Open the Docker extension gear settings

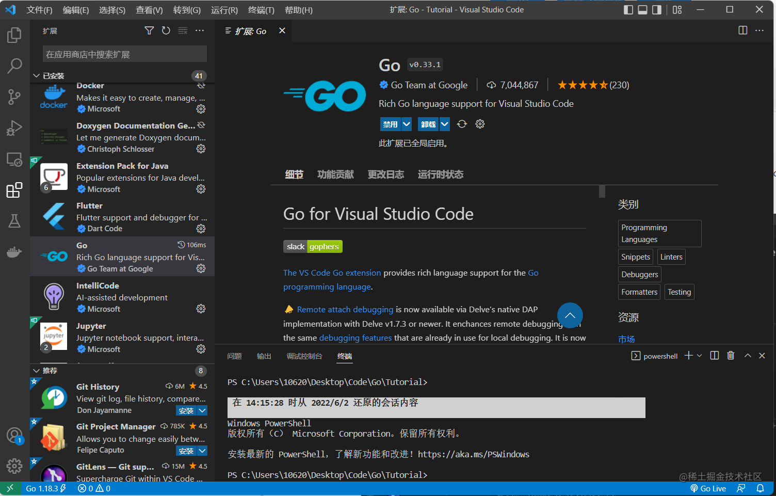tap(201, 109)
